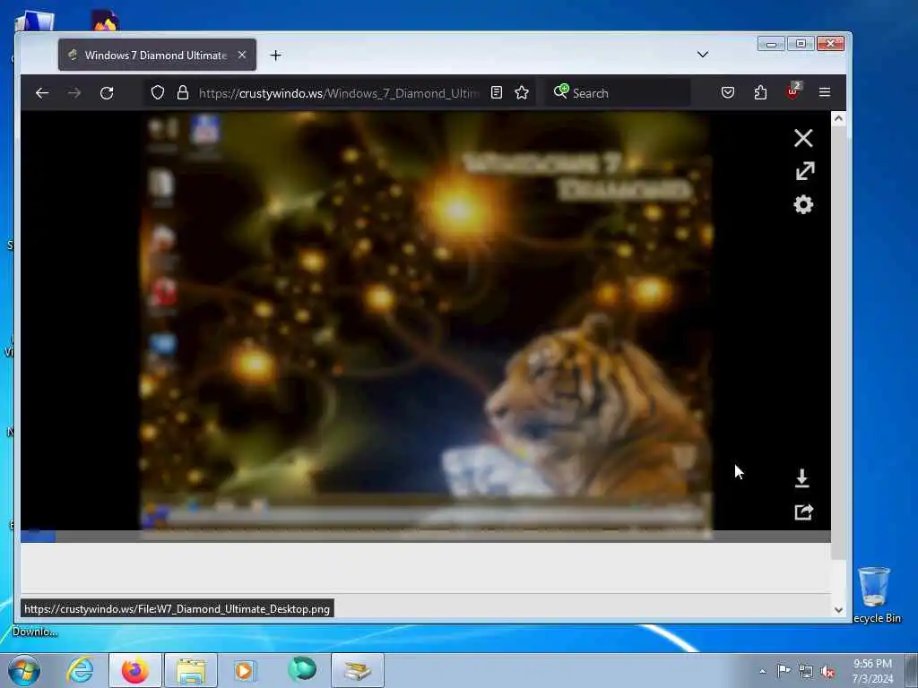This screenshot has width=918, height=688.
Task: Reload the current page
Action: tap(107, 93)
